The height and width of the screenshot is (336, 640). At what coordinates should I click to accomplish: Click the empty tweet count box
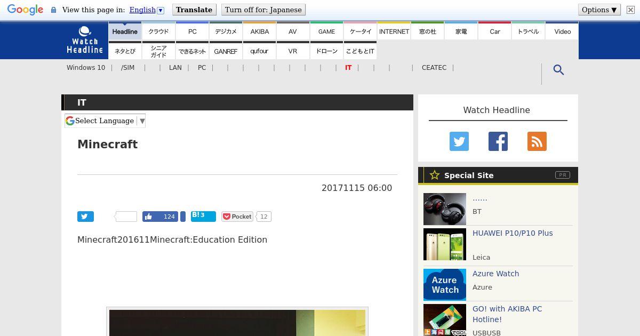coord(126,217)
